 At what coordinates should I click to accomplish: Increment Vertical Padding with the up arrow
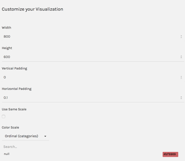(181, 76)
